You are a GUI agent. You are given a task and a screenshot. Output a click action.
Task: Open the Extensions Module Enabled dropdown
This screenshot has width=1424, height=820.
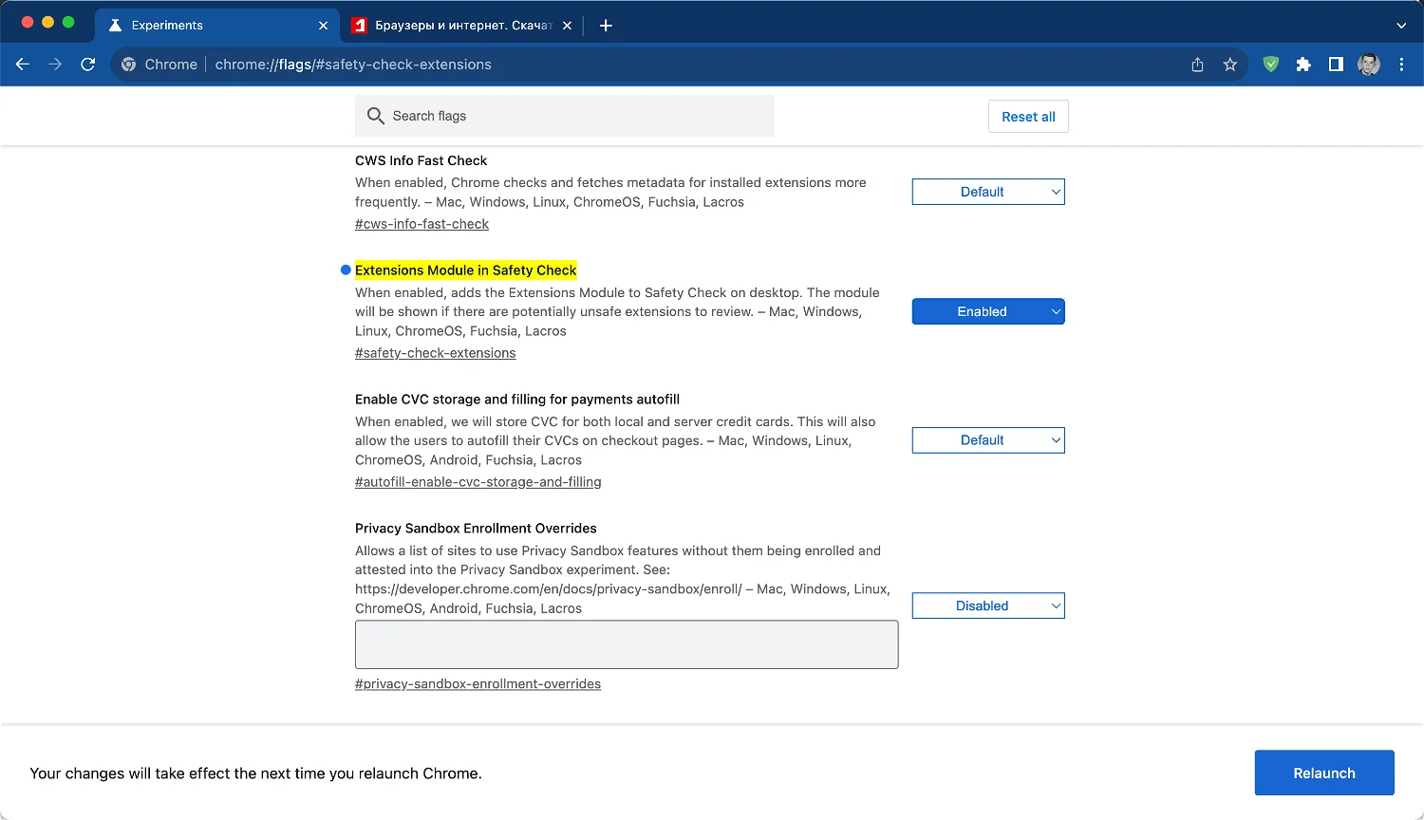click(x=988, y=311)
